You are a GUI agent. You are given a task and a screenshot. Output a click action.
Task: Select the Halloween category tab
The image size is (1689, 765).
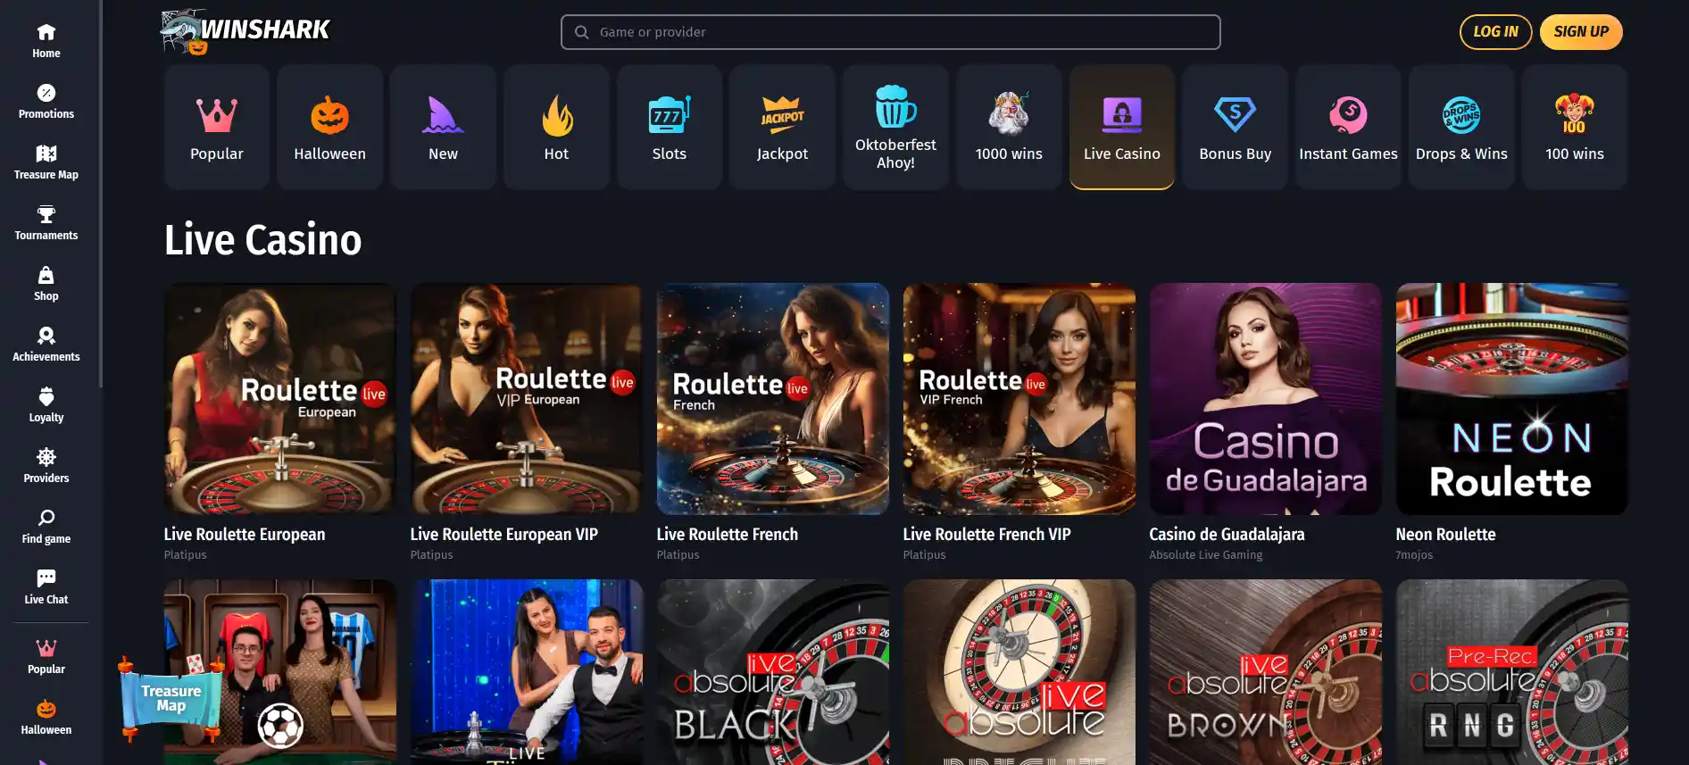pyautogui.click(x=330, y=127)
